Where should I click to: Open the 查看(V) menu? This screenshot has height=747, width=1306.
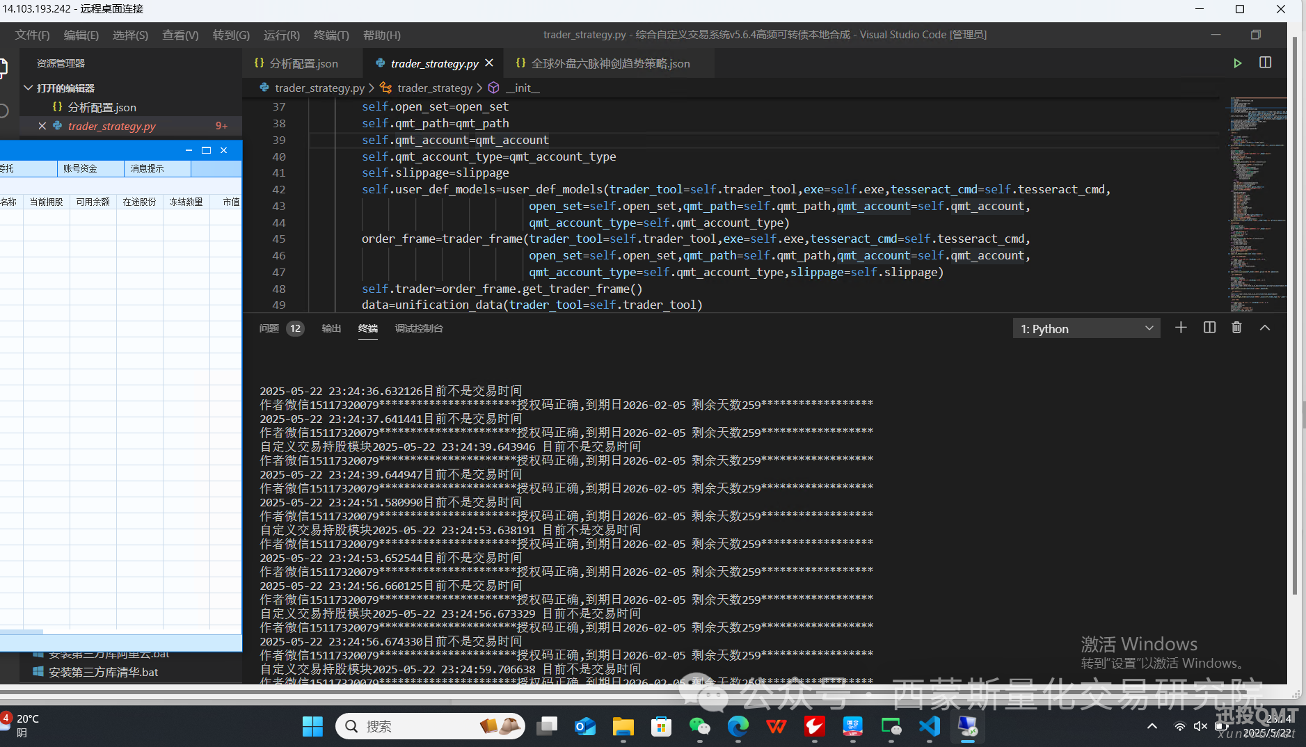tap(180, 35)
